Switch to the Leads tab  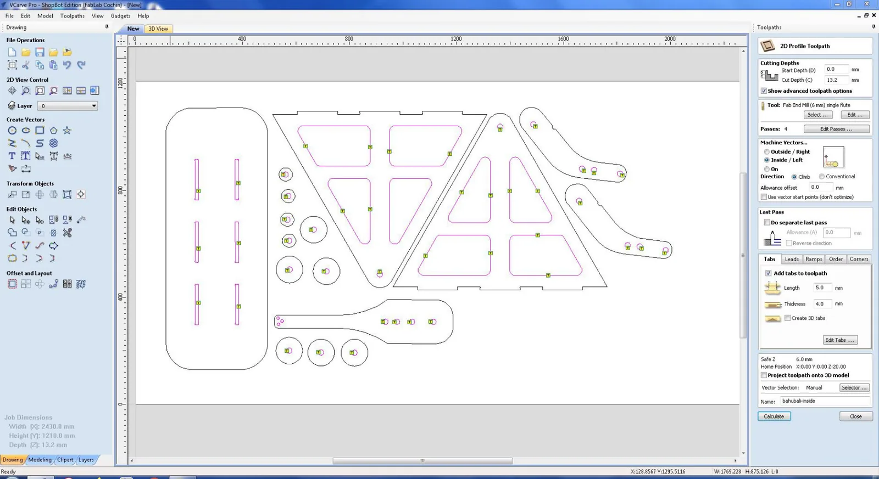point(792,259)
